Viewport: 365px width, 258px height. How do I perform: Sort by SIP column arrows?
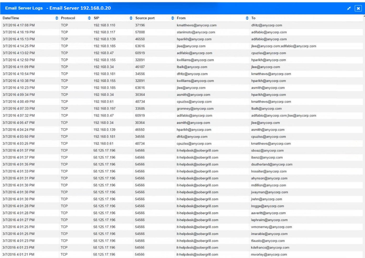(x=131, y=18)
